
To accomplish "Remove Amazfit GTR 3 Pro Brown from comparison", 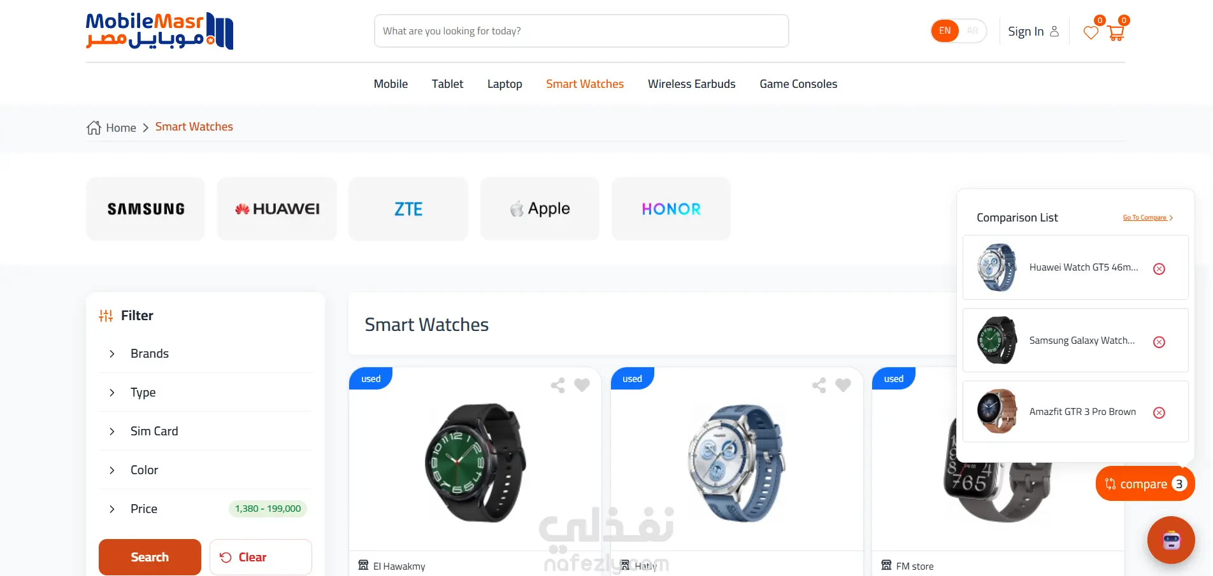I will point(1159,412).
